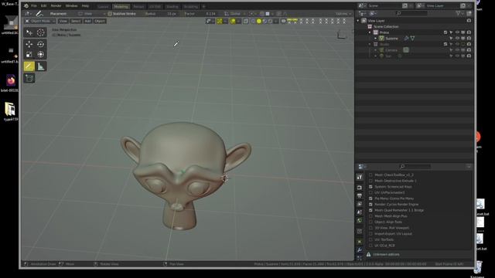Select the Scale tool
This screenshot has width=495, height=278.
click(x=29, y=55)
